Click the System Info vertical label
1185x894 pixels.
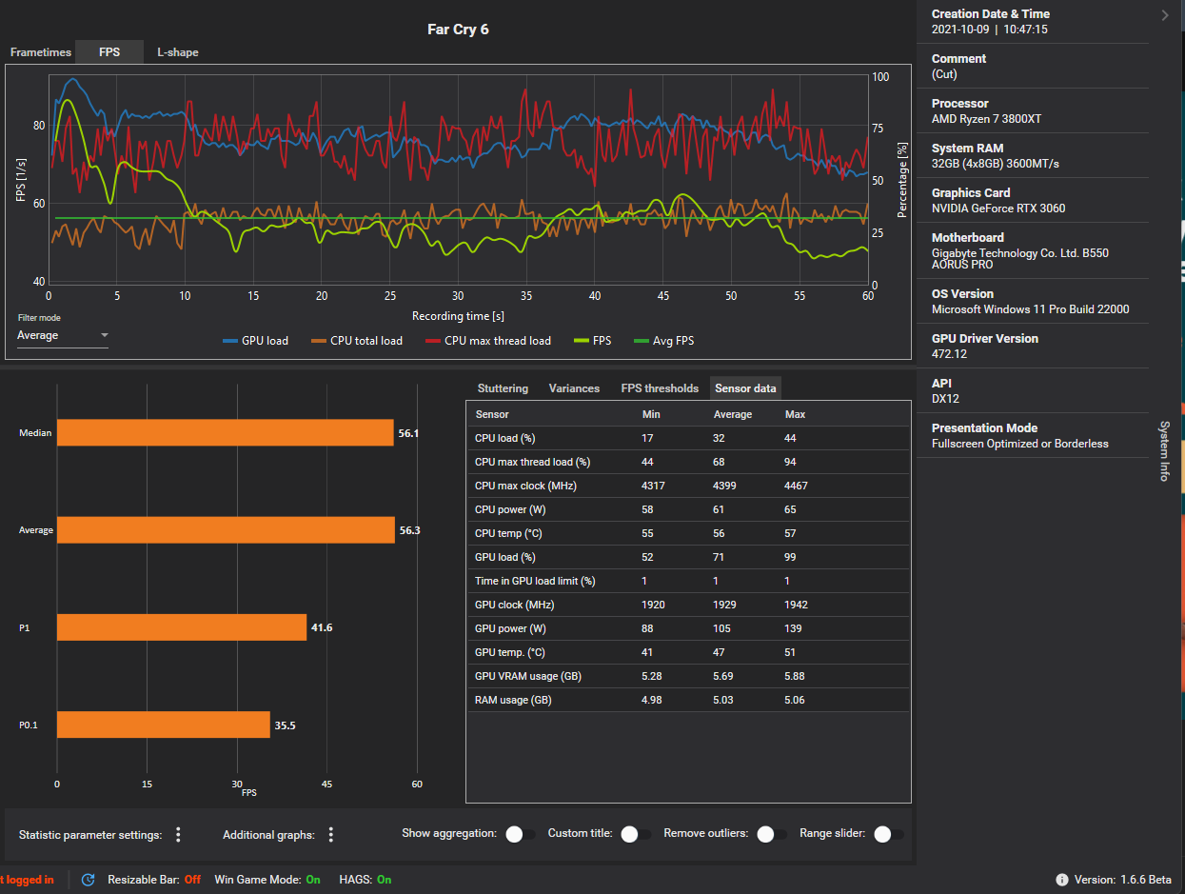[1164, 450]
